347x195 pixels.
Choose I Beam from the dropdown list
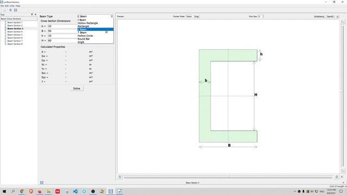coord(95,20)
